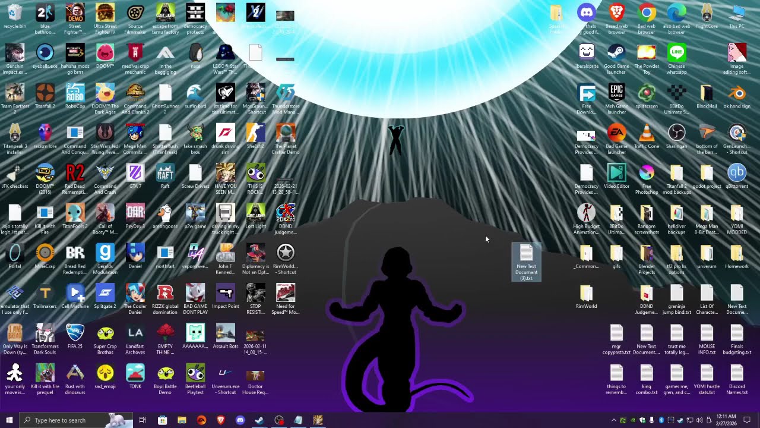Image resolution: width=760 pixels, height=428 pixels.
Task: Click the Trailmakers desktop icon
Action: pos(45,297)
